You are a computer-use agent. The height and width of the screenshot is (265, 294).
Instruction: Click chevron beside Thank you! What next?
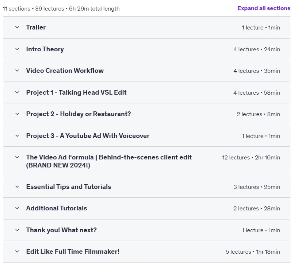pos(17,230)
